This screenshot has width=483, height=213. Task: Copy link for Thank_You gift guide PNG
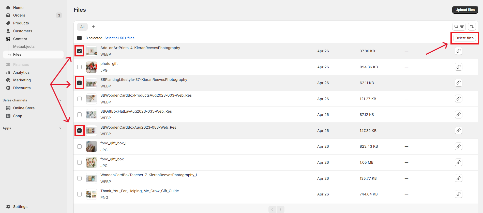pos(458,194)
